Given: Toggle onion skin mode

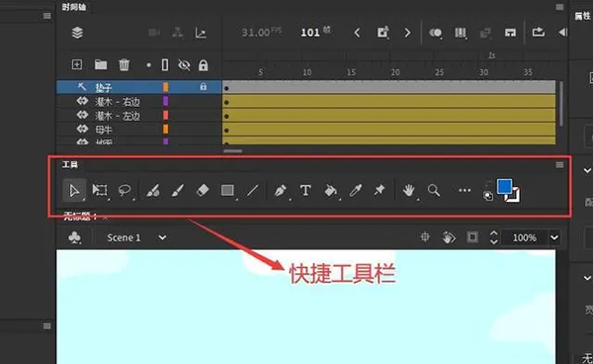Looking at the screenshot, I should click(x=435, y=33).
